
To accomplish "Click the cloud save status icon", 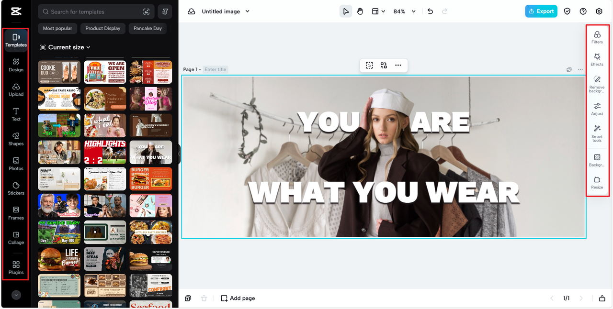I will pyautogui.click(x=192, y=11).
